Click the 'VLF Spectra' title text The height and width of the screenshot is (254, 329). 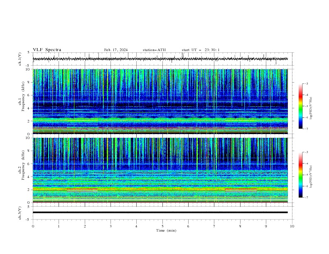(47, 50)
